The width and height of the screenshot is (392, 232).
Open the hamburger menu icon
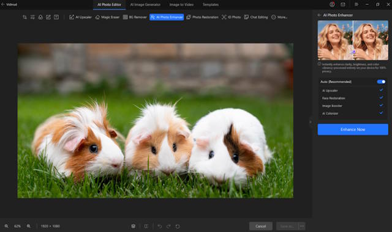coord(356,4)
